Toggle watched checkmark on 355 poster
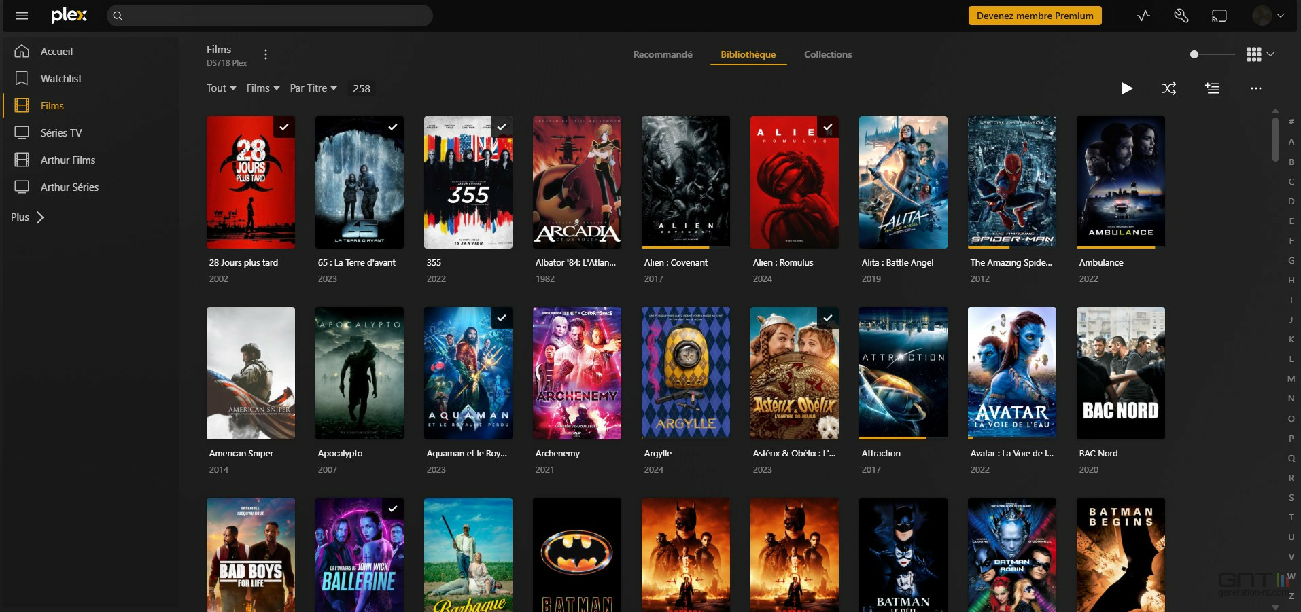 pyautogui.click(x=502, y=127)
